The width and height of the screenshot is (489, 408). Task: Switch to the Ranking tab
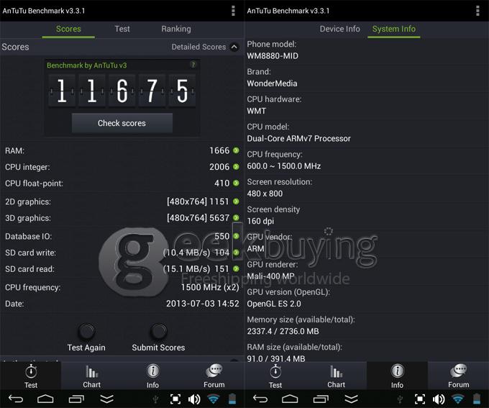pos(175,29)
